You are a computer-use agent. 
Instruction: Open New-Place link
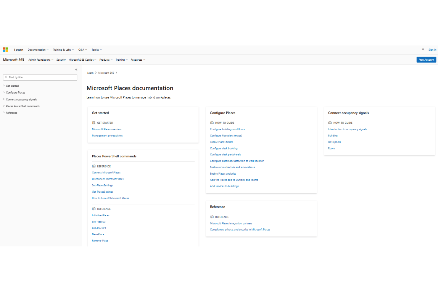pos(98,234)
